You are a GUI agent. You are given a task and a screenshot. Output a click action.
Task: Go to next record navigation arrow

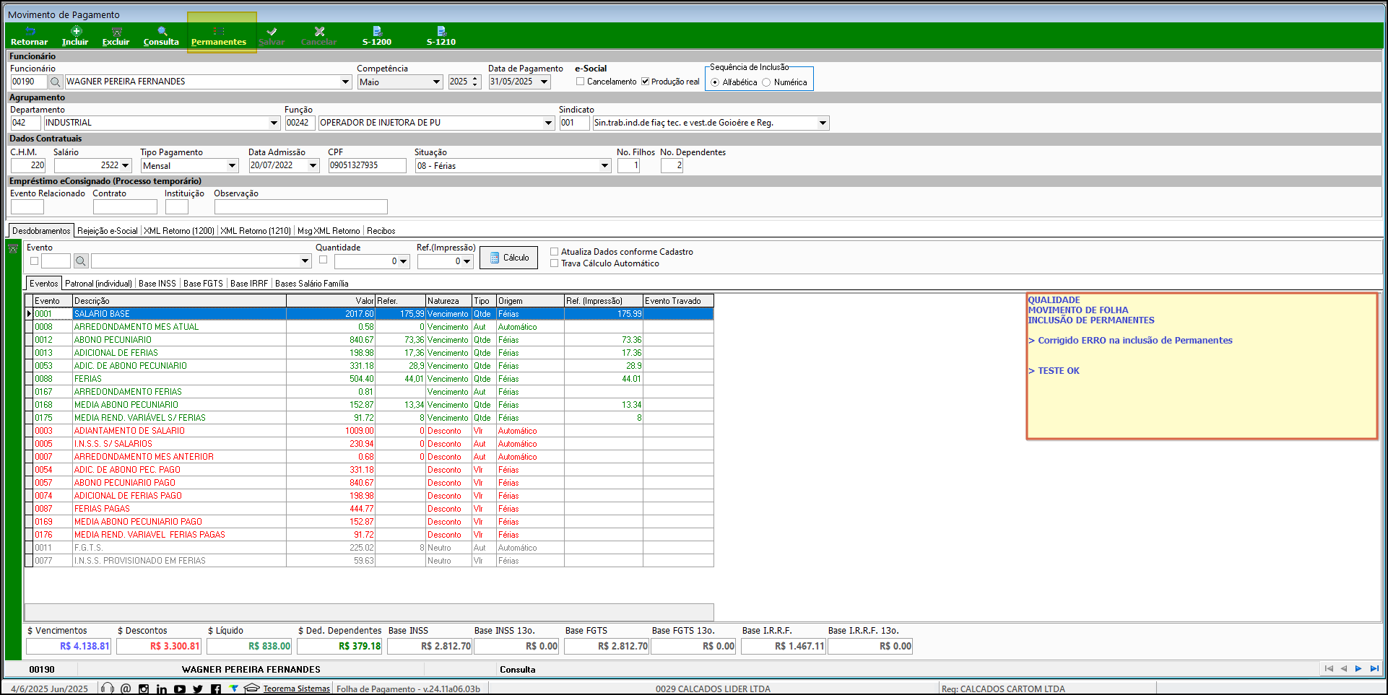point(1358,668)
